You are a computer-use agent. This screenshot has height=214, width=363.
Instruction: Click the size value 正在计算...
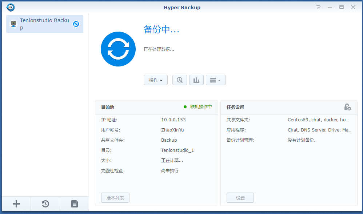coord(172,161)
